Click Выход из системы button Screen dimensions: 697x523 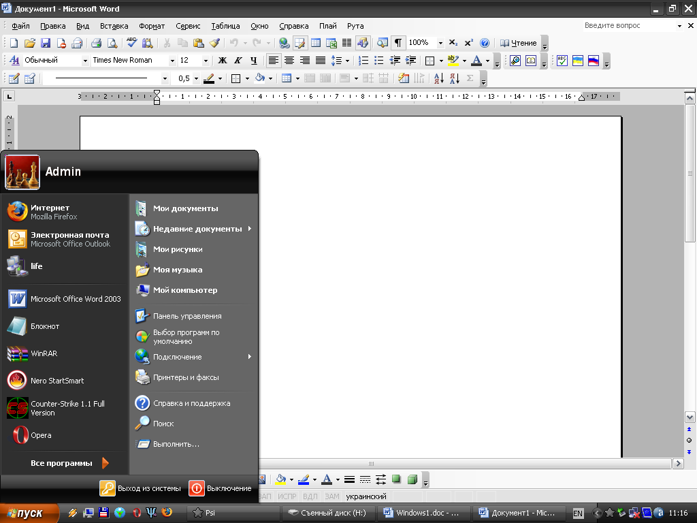pyautogui.click(x=140, y=488)
